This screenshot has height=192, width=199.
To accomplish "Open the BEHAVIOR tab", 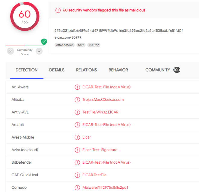I will (x=118, y=70).
